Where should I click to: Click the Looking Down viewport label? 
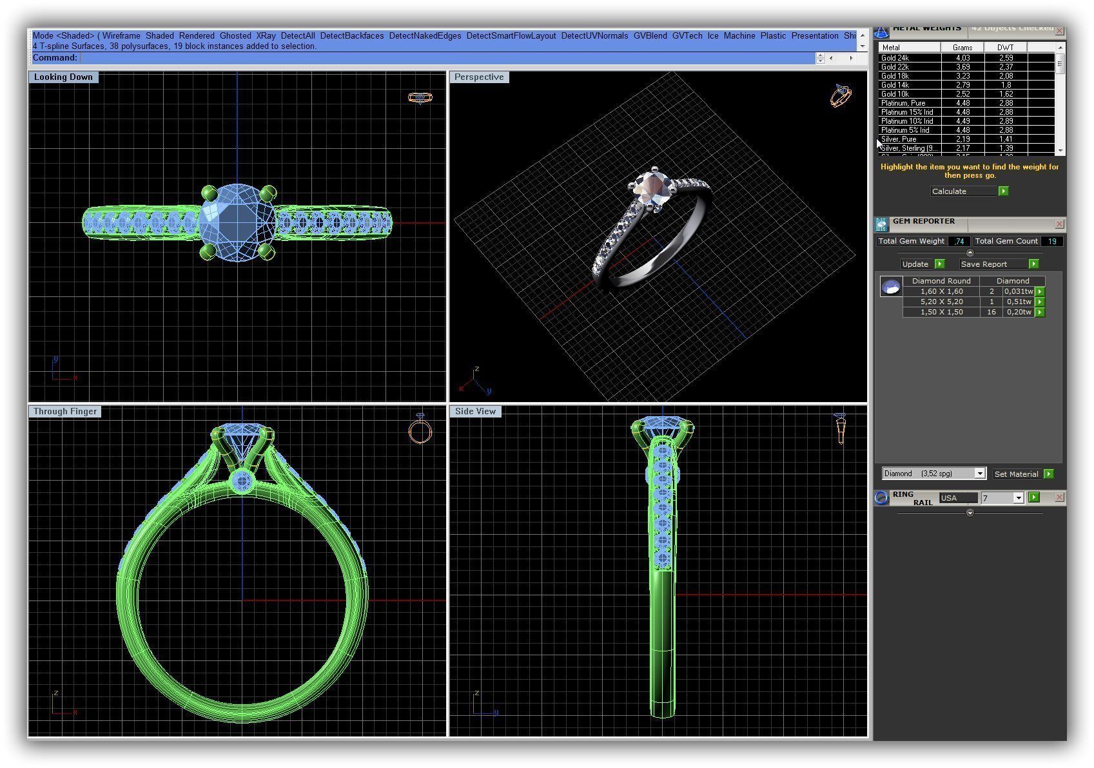pos(63,77)
